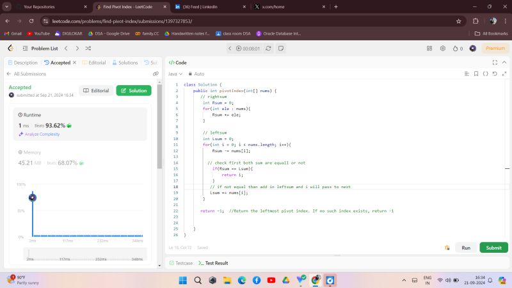The height and width of the screenshot is (288, 512).
Task: Open a new browser tab
Action: pos(335,6)
